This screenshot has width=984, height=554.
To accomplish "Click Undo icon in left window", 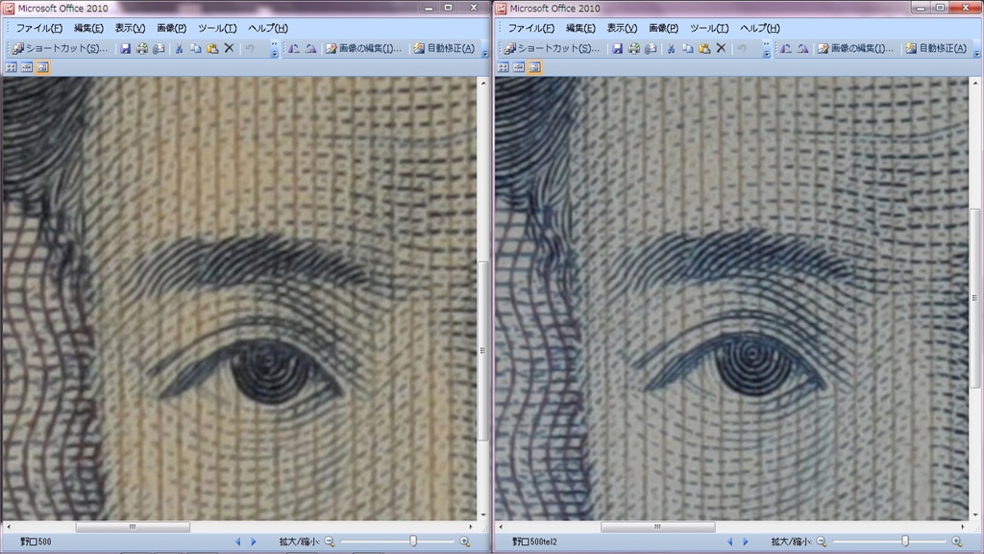I will click(x=250, y=48).
